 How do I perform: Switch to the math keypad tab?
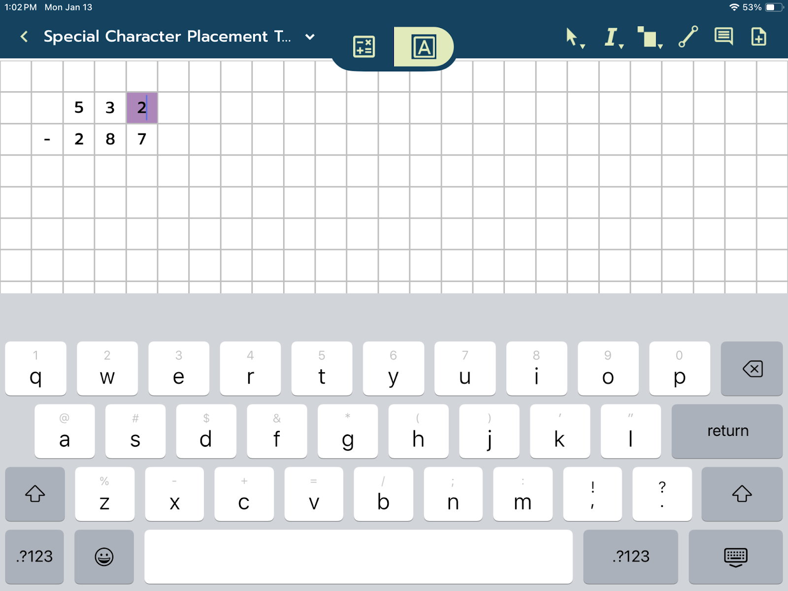tap(364, 47)
